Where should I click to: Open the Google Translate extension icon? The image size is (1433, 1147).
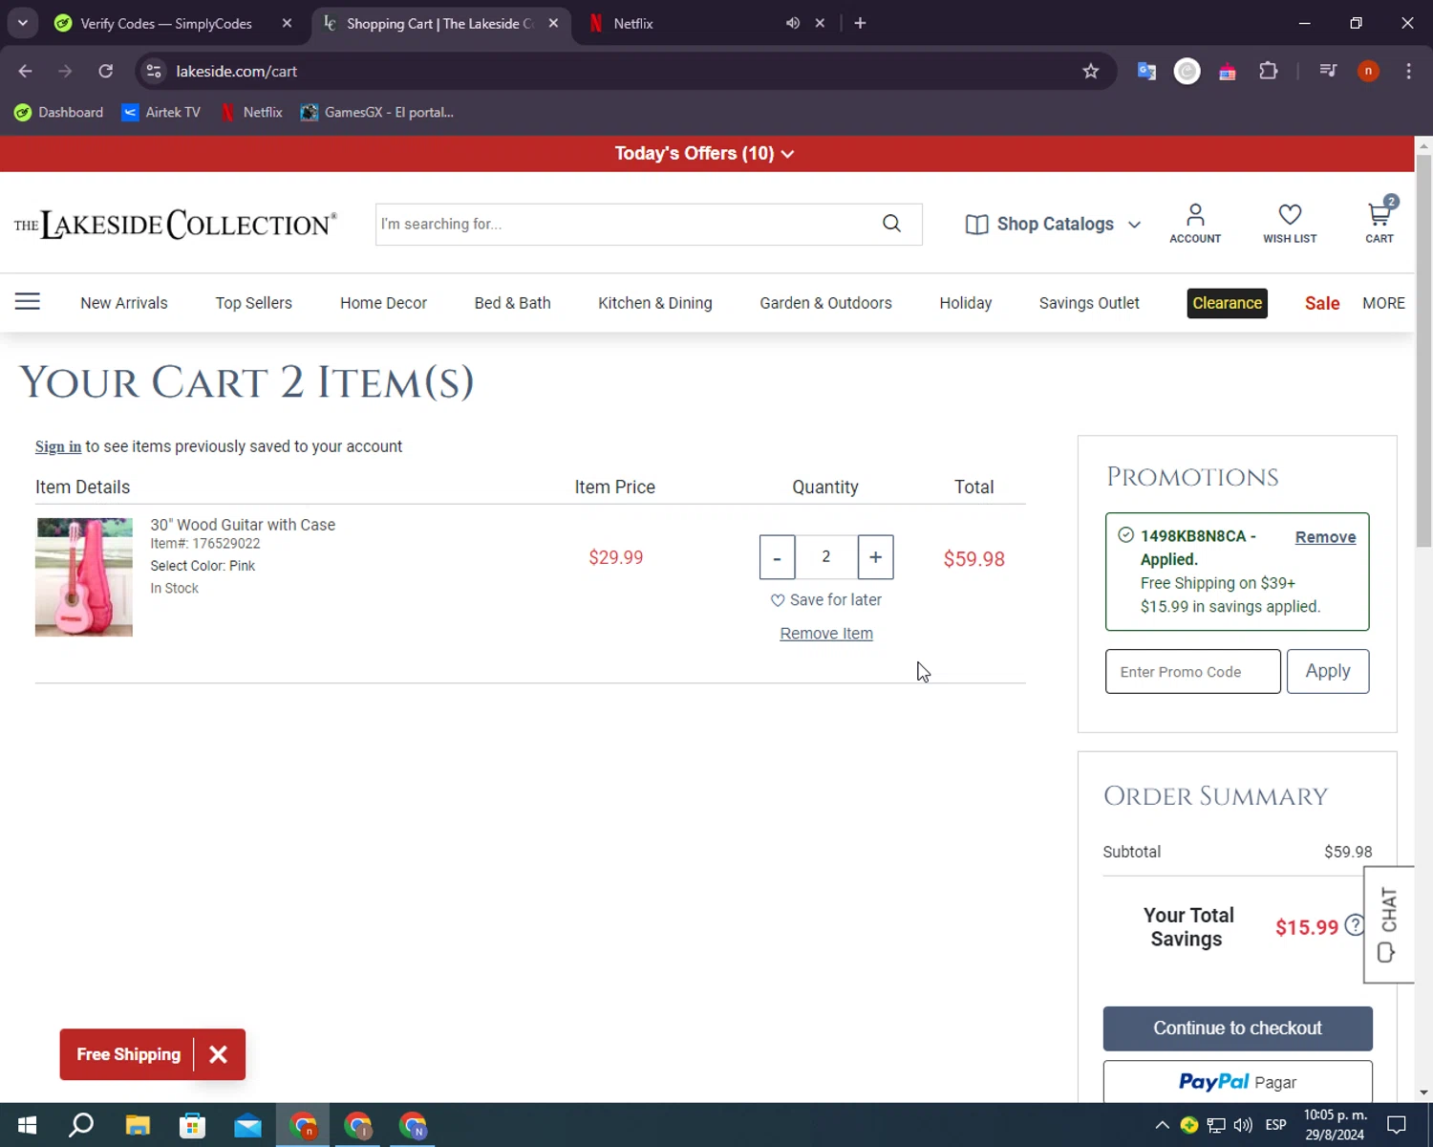(x=1146, y=71)
